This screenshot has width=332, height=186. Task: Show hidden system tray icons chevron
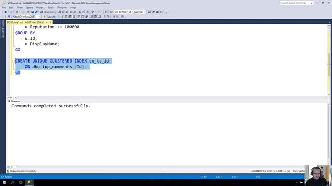coord(297,182)
